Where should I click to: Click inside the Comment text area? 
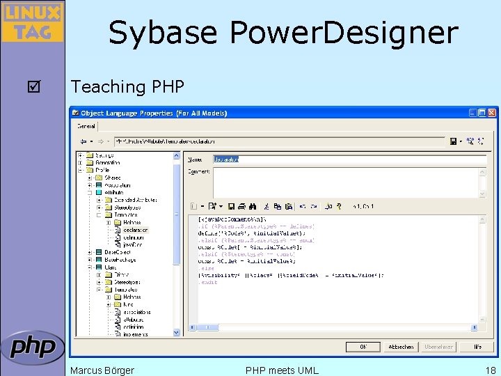click(x=347, y=182)
